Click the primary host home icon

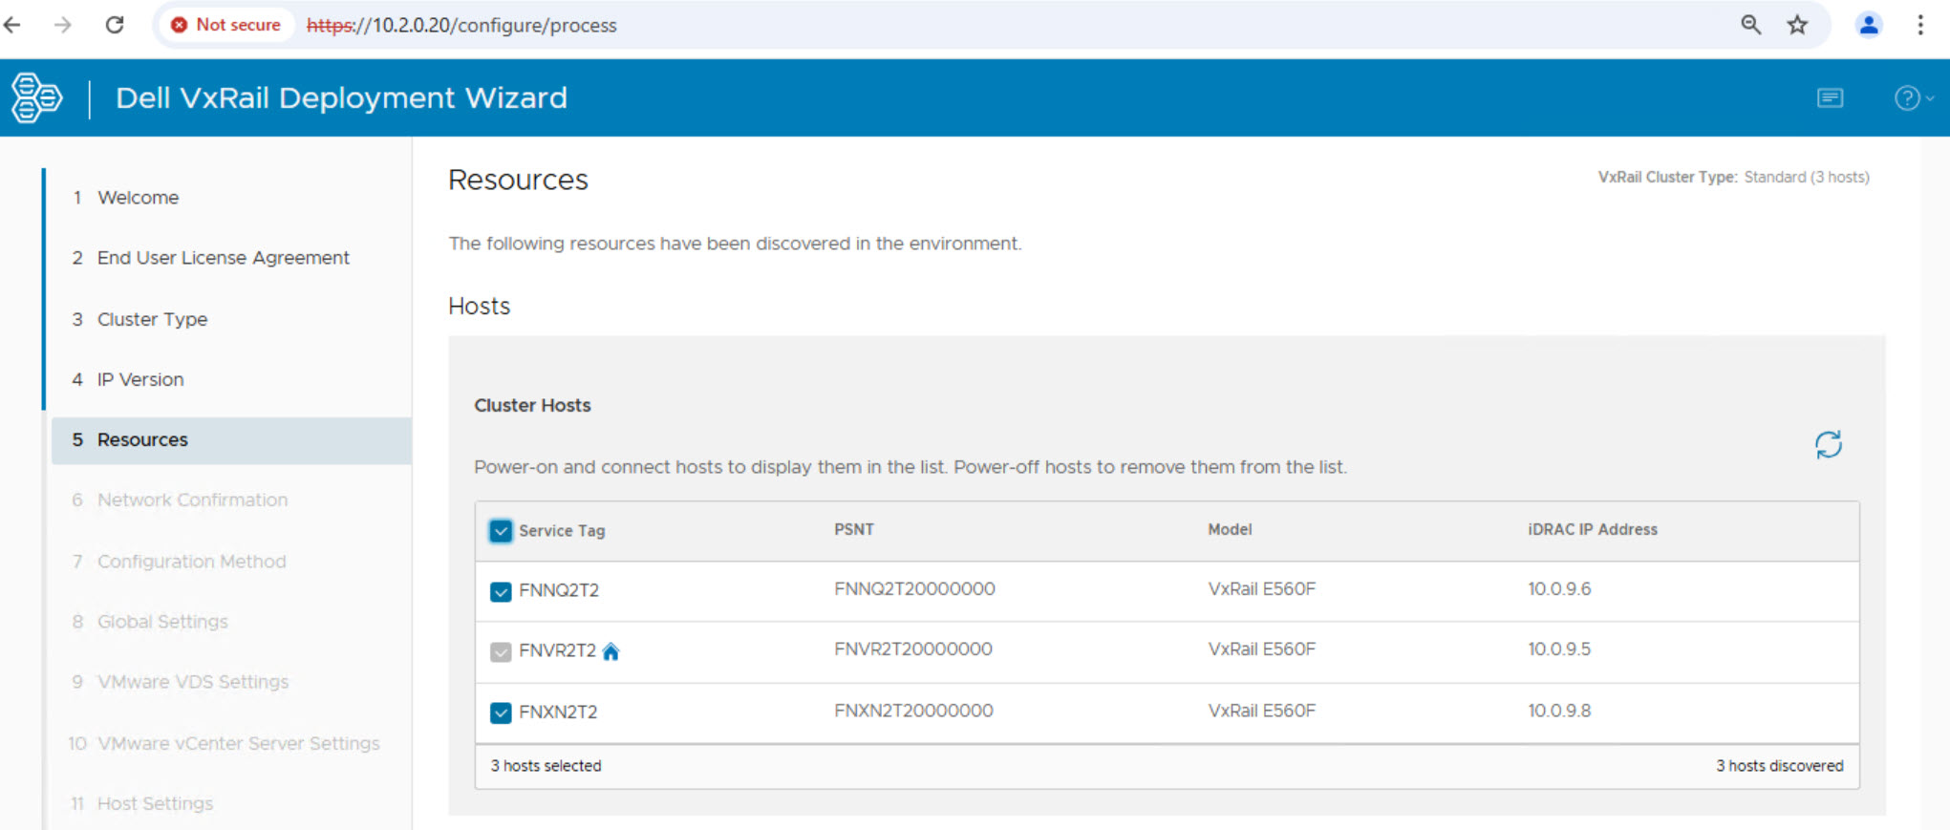(x=611, y=651)
